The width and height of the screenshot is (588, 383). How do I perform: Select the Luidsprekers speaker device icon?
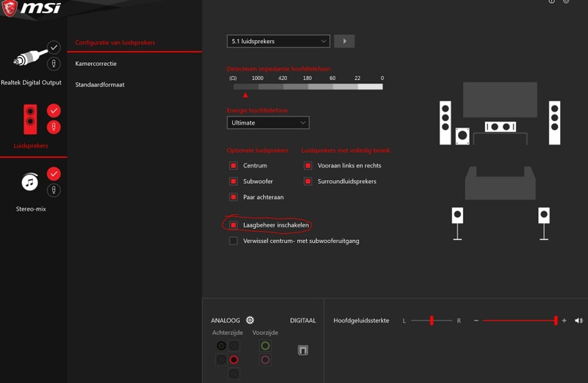tap(30, 120)
